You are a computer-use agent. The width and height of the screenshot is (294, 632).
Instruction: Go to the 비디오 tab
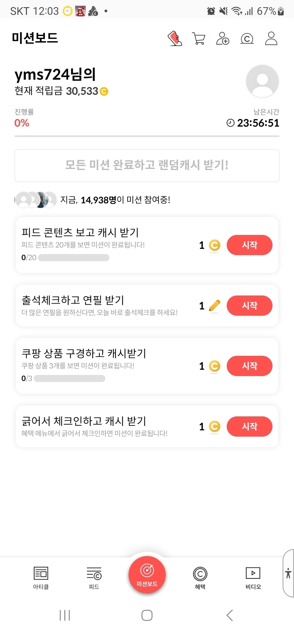coord(253,578)
